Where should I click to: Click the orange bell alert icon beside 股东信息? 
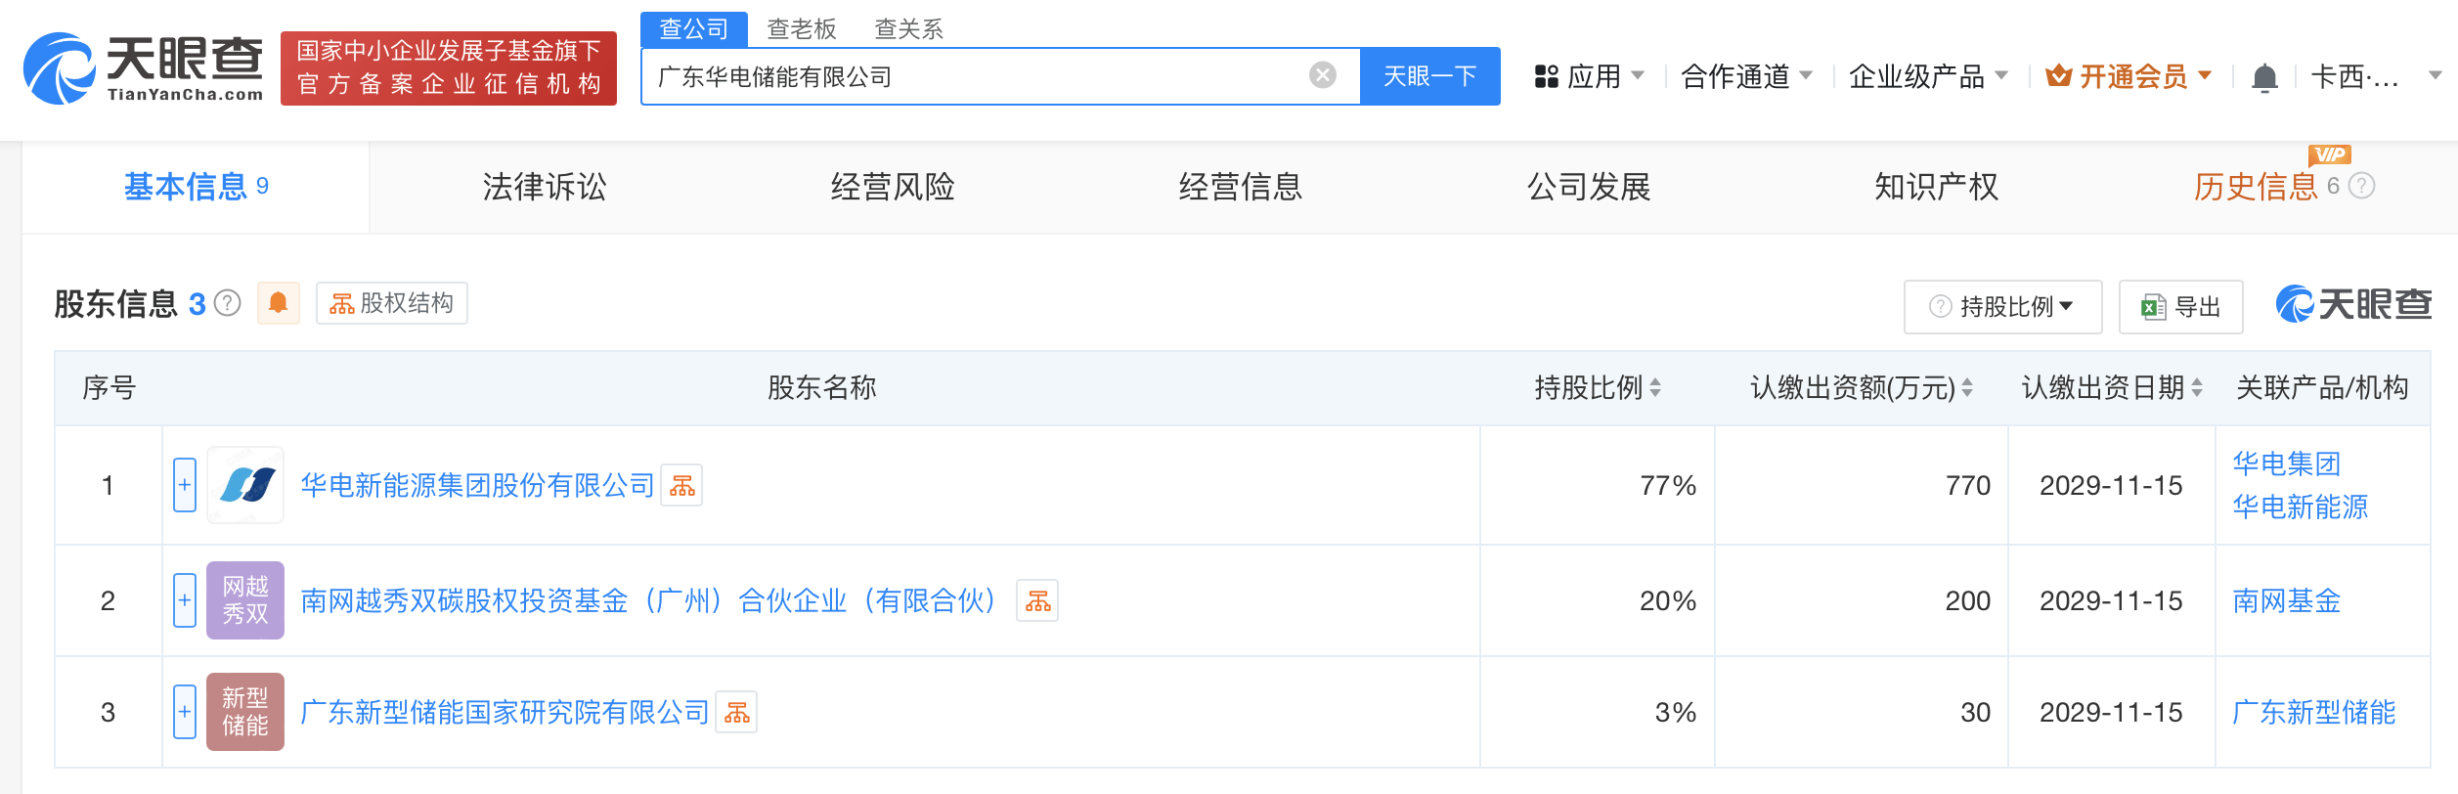(279, 303)
